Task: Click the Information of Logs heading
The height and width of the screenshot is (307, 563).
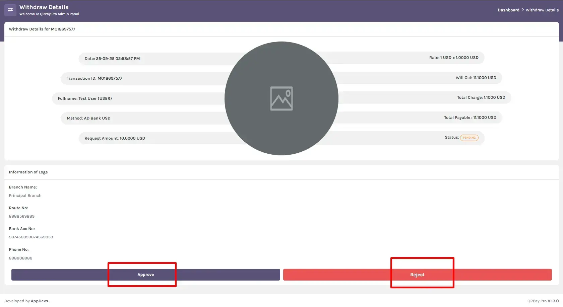Action: pyautogui.click(x=28, y=172)
